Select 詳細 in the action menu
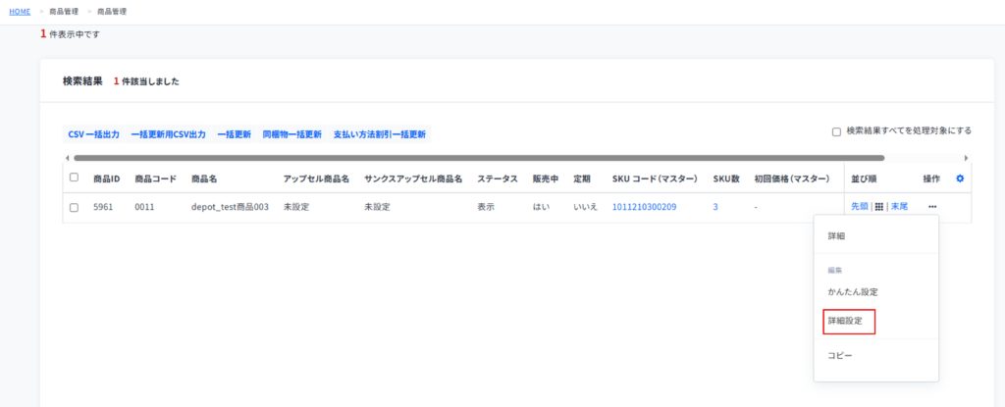This screenshot has height=407, width=1005. tap(836, 236)
